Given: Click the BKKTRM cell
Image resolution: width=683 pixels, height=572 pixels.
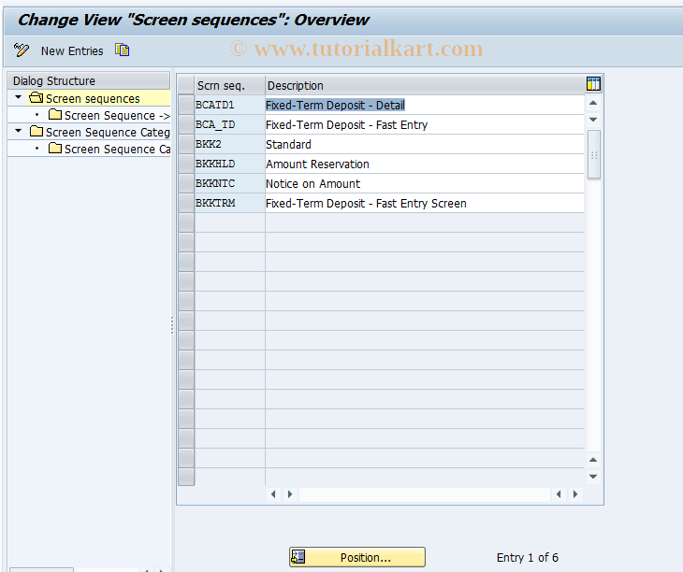Looking at the screenshot, I should (229, 203).
